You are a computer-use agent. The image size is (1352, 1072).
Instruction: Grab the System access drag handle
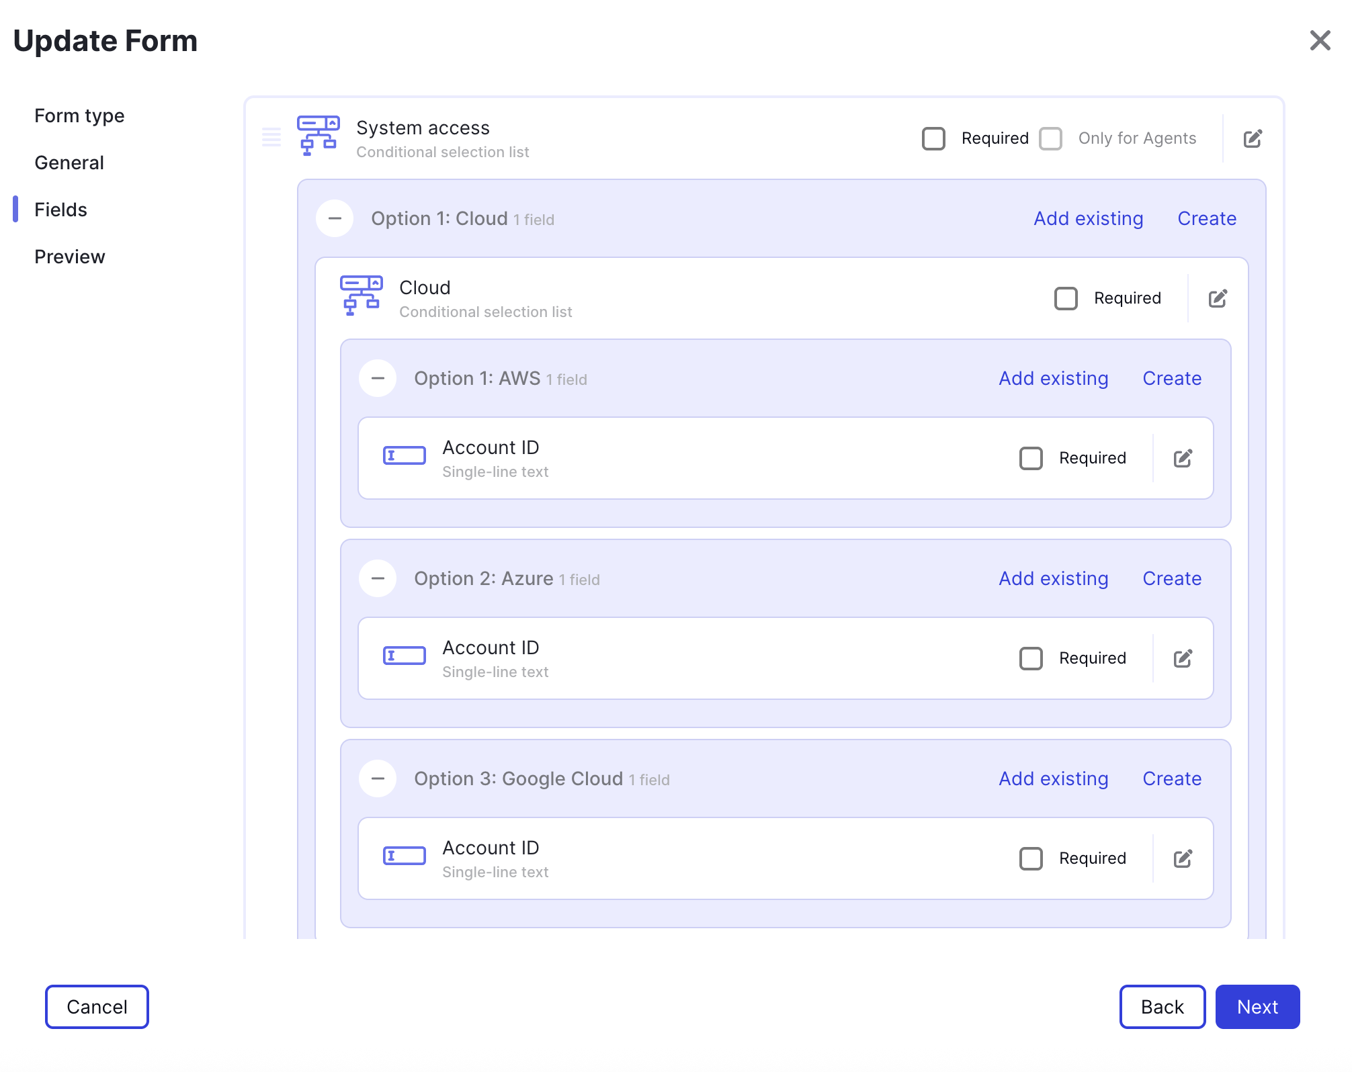tap(271, 137)
